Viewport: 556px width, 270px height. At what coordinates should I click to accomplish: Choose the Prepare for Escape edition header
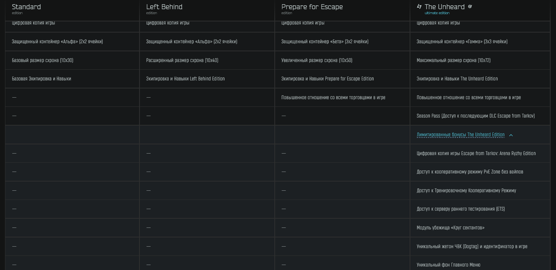tap(312, 7)
